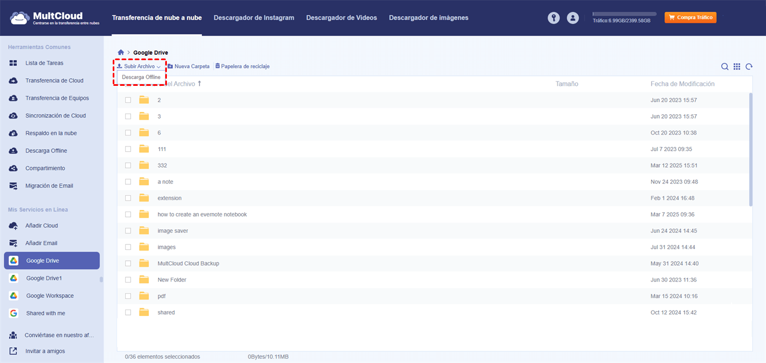Screen dimensions: 766x363
Task: Click the Sincronización de Cloud icon
Action: (x=13, y=116)
